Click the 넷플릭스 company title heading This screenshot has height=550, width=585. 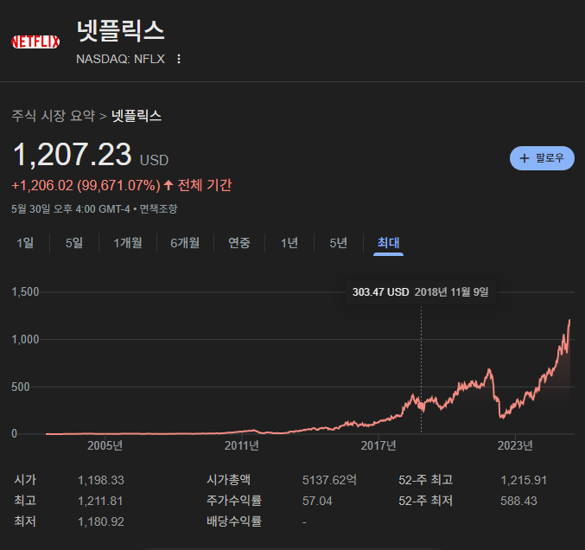point(120,31)
